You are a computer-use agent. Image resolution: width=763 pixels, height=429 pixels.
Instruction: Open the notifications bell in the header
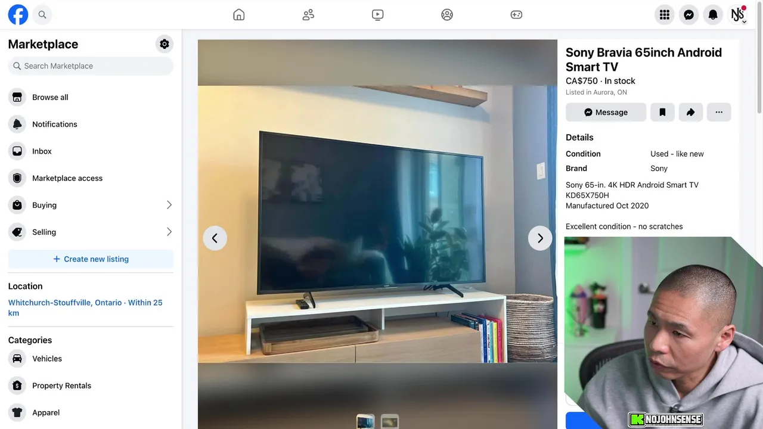713,15
